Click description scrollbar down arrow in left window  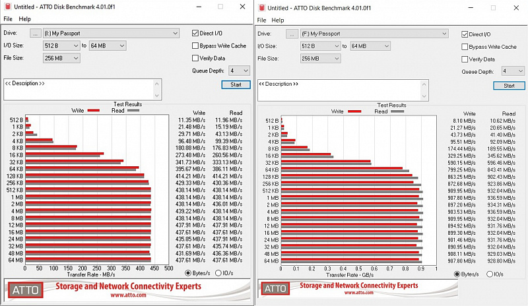[157, 96]
